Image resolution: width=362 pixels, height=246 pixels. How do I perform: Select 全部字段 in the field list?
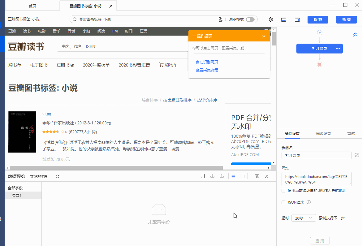[x=15, y=188]
